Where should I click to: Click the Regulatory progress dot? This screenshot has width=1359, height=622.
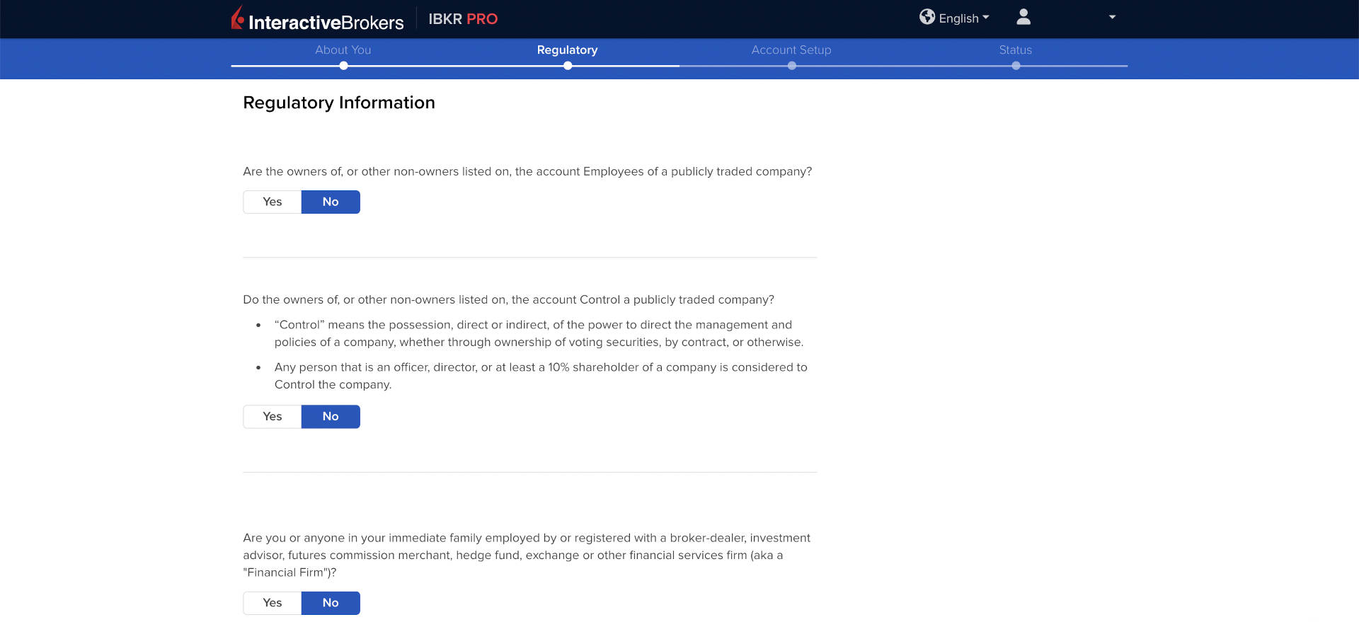(x=568, y=66)
